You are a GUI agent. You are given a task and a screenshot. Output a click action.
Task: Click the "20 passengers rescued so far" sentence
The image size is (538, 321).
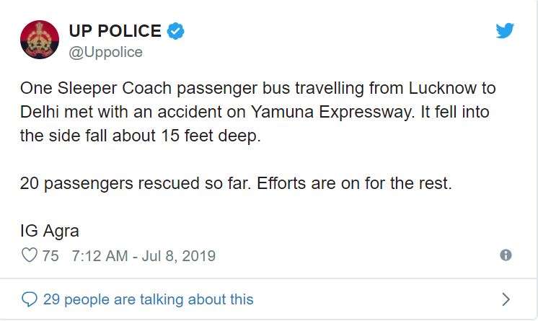(136, 183)
